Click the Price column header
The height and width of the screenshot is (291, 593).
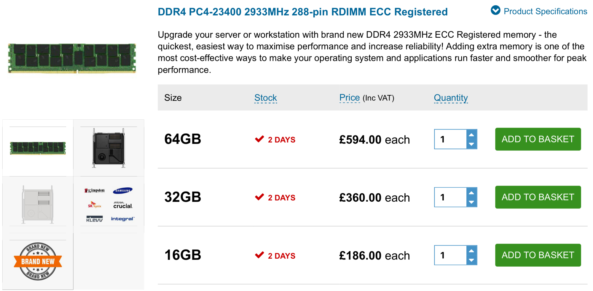tap(349, 98)
